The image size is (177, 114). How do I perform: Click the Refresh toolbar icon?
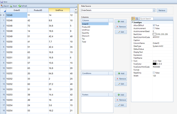coord(20,6)
